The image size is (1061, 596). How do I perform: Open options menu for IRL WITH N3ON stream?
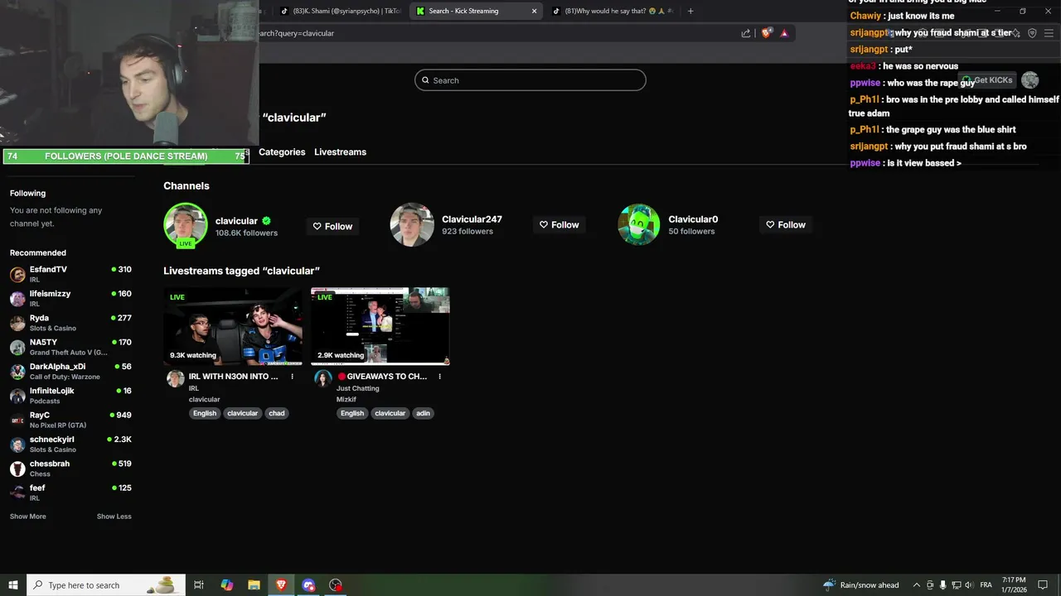point(292,377)
